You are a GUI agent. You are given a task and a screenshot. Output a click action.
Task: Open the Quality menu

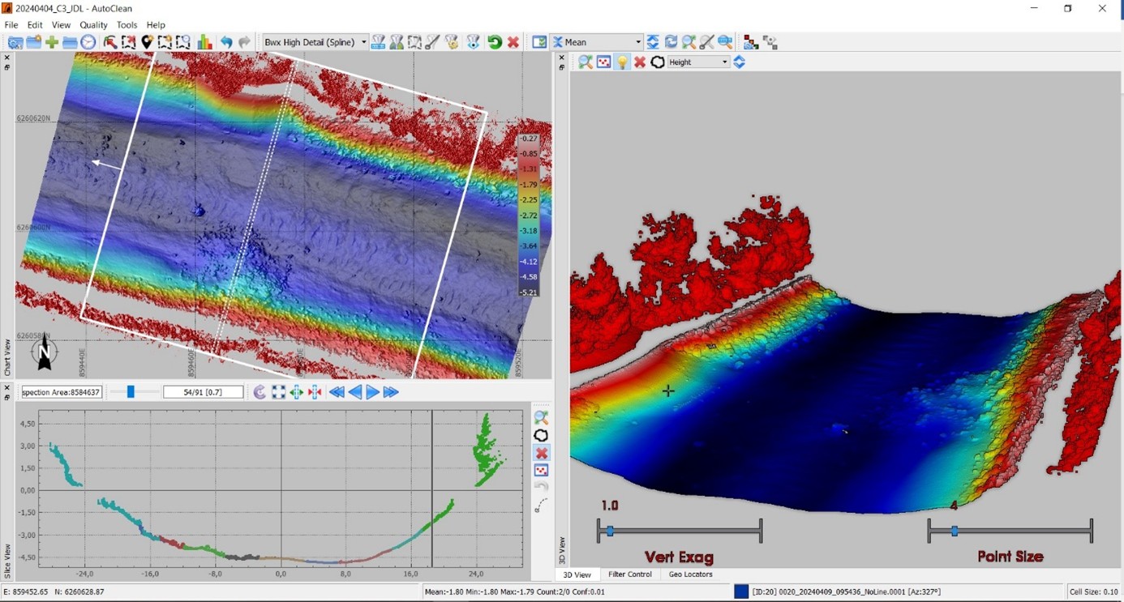click(x=93, y=25)
